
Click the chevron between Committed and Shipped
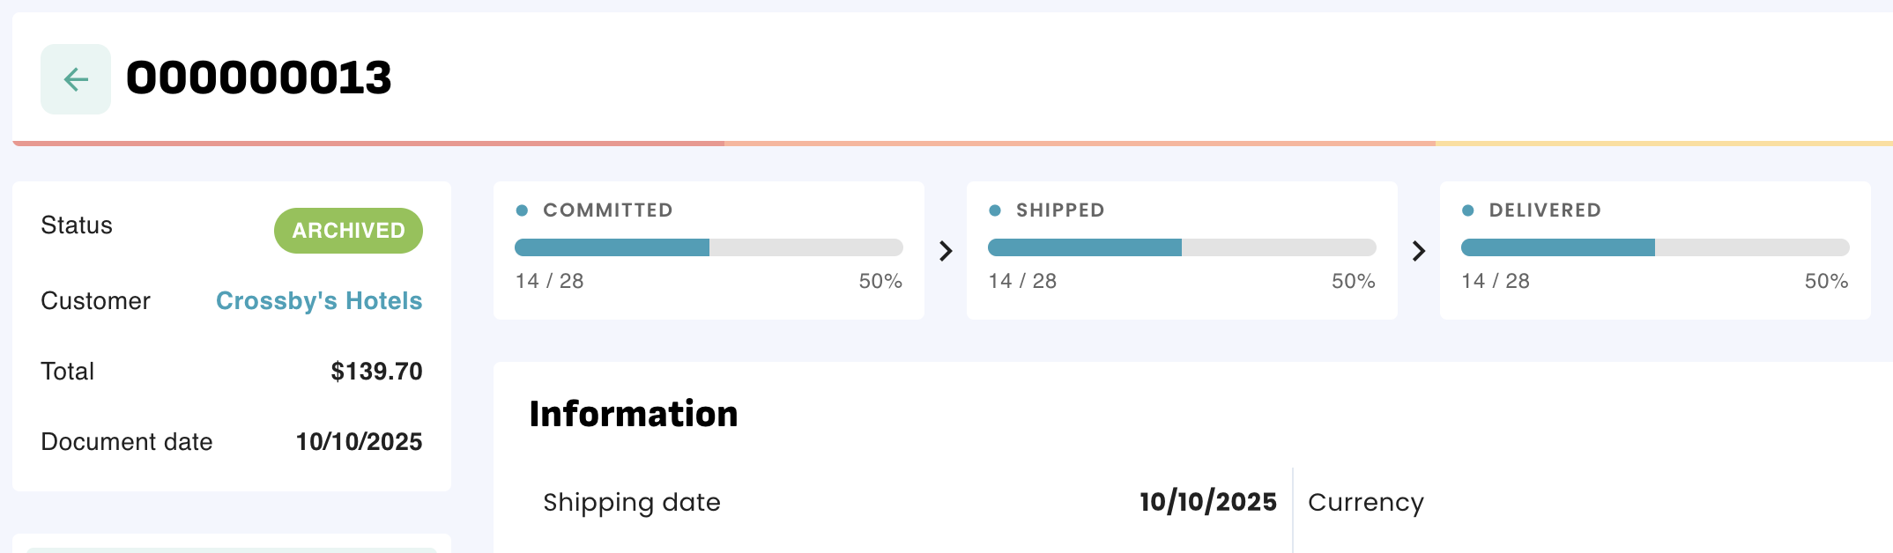(946, 252)
